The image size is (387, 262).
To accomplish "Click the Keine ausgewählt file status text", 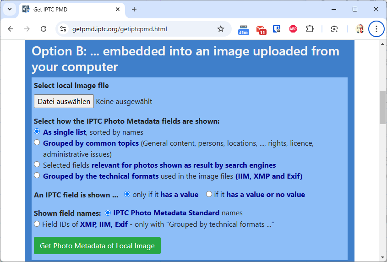I will pyautogui.click(x=124, y=102).
